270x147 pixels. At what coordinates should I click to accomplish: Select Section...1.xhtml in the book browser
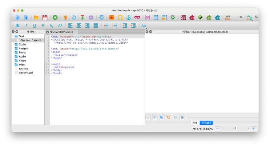(31, 40)
